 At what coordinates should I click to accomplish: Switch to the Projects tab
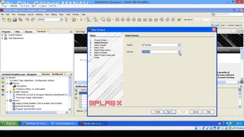pos(6,32)
